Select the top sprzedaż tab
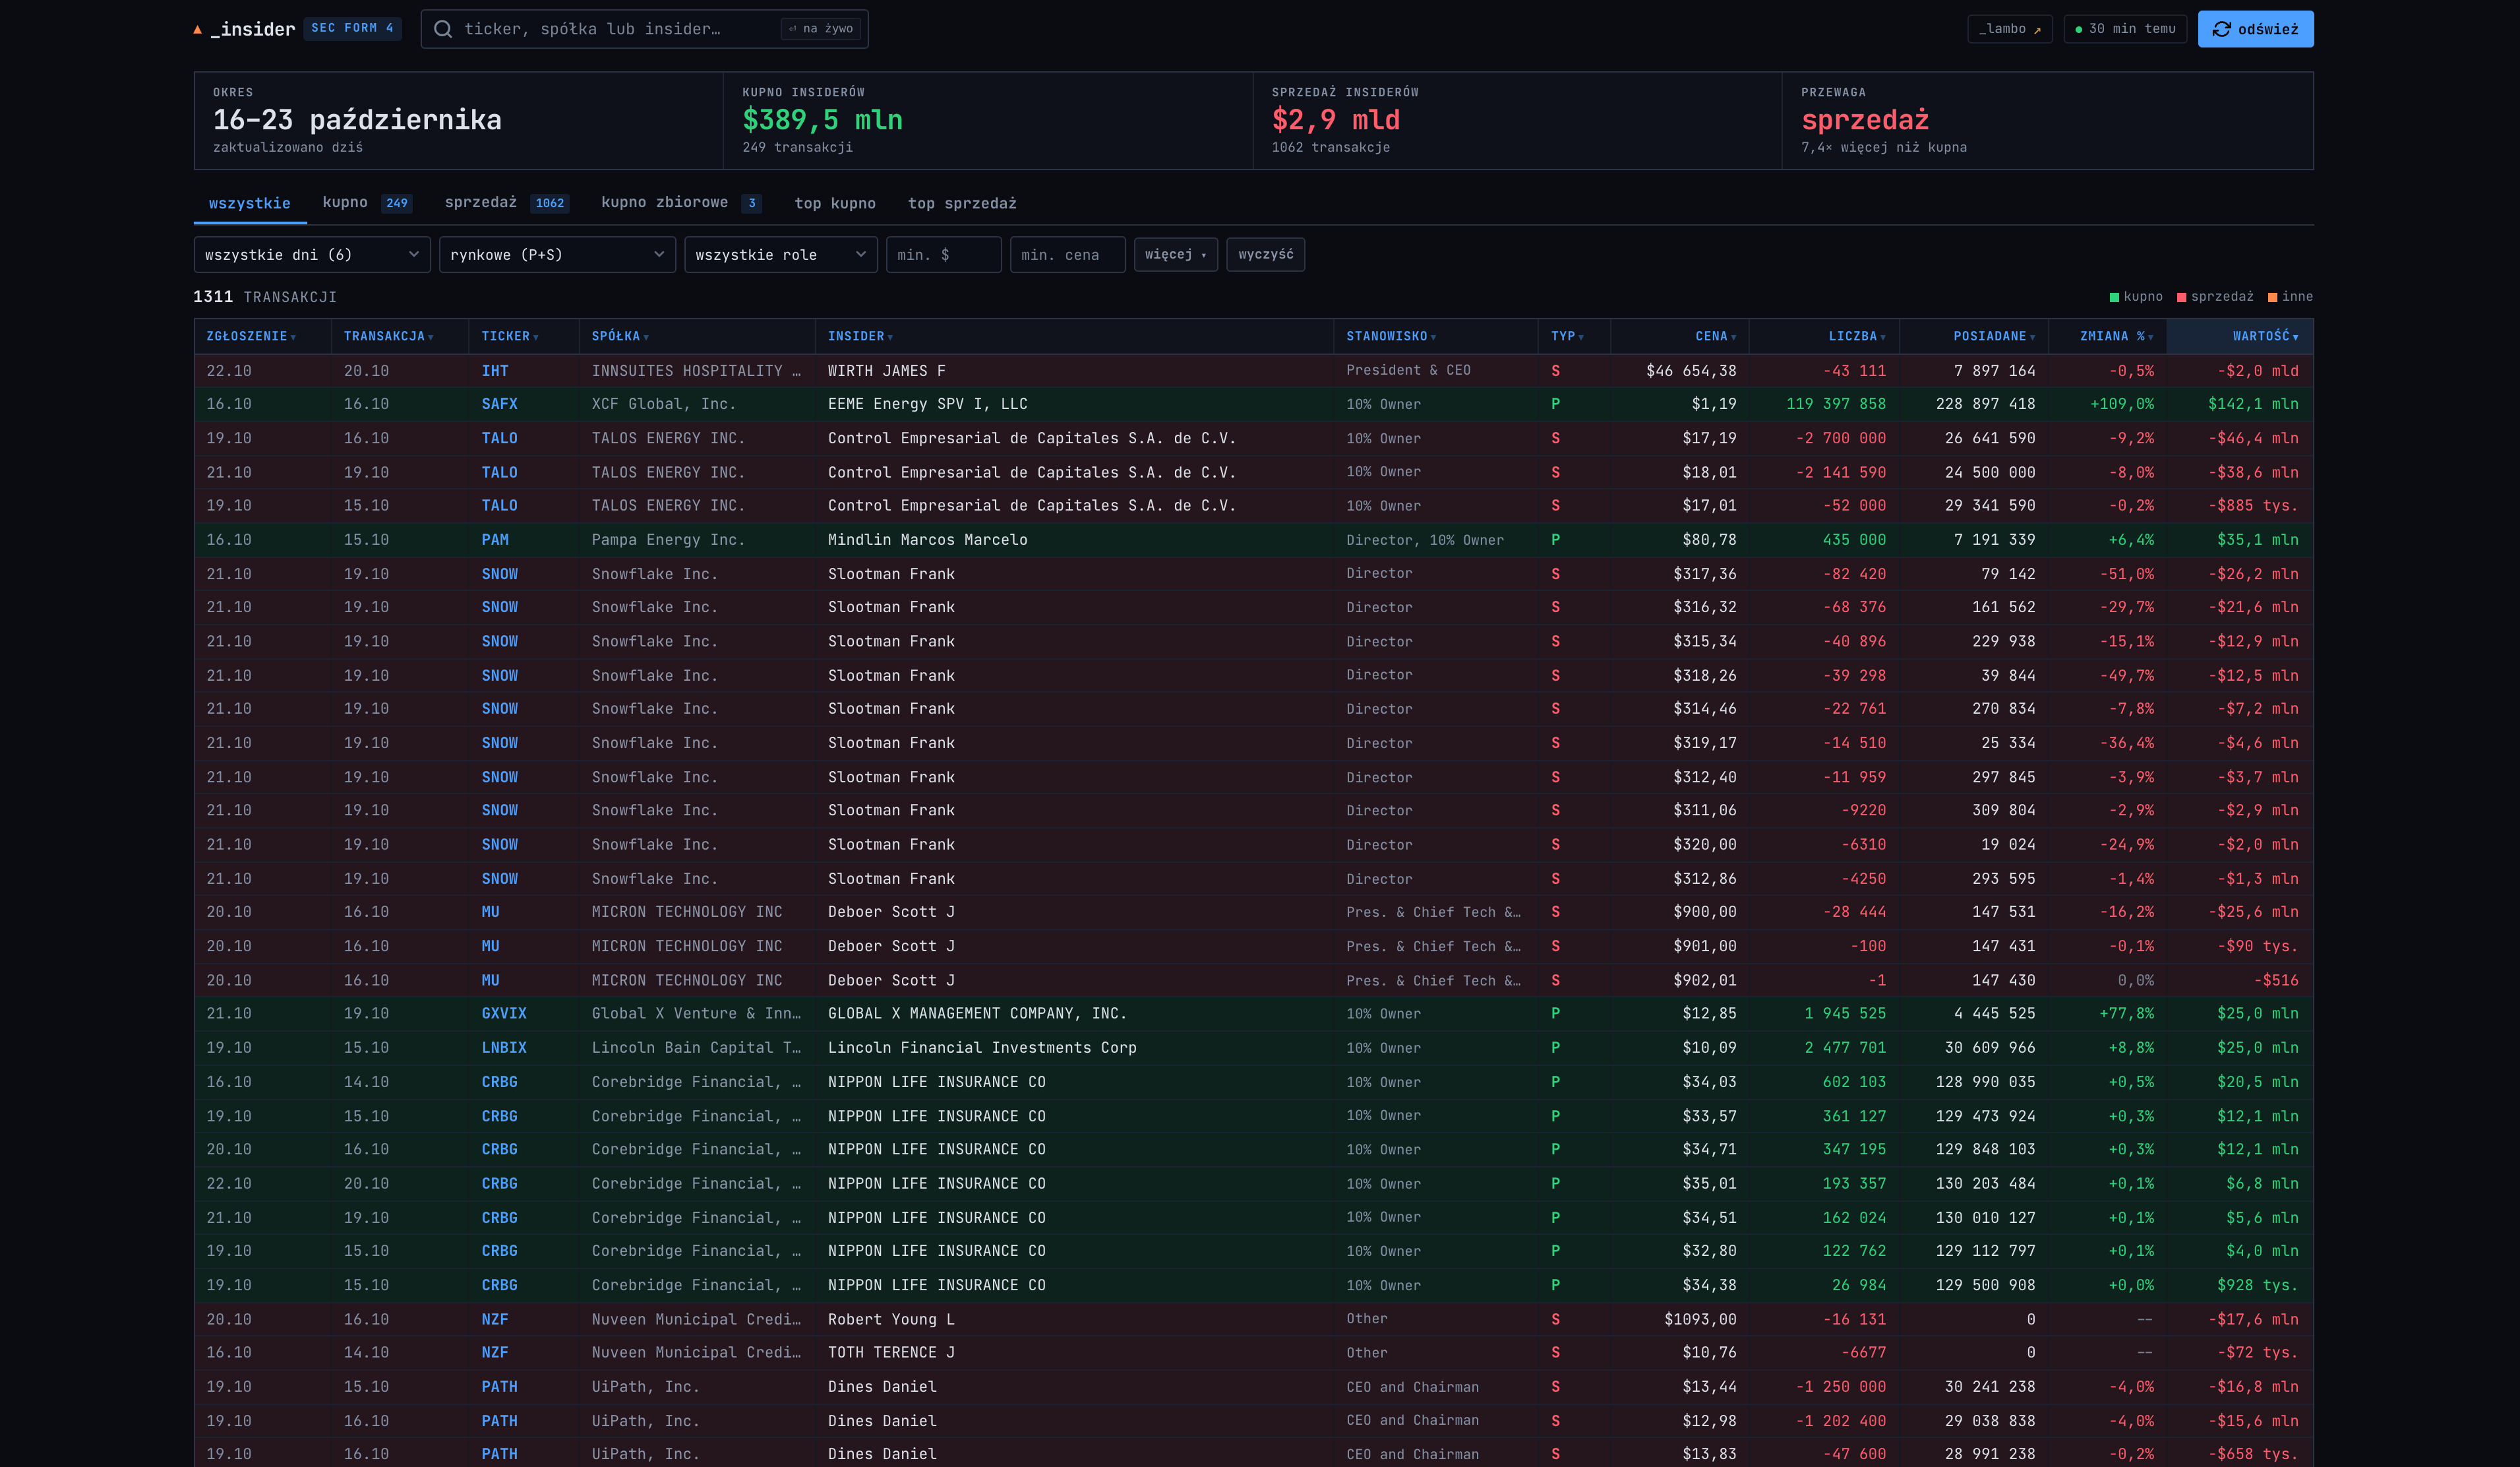2520x1467 pixels. pyautogui.click(x=962, y=203)
